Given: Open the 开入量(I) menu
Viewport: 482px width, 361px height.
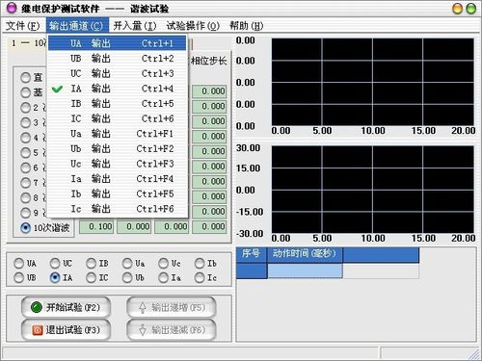Looking at the screenshot, I should [x=135, y=26].
